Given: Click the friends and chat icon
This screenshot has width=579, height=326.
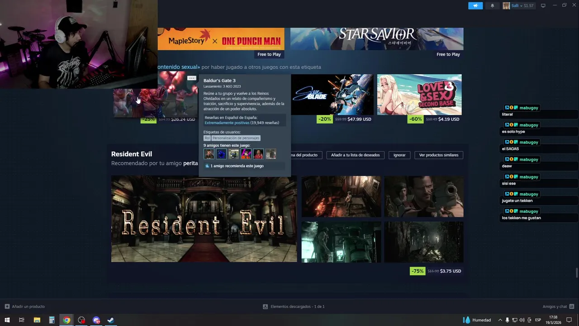Looking at the screenshot, I should click(x=572, y=307).
